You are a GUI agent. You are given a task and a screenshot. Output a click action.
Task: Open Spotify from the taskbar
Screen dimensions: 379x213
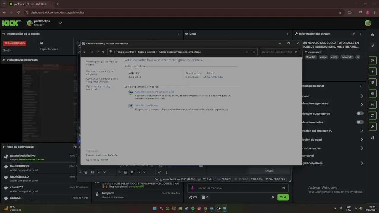point(193,208)
